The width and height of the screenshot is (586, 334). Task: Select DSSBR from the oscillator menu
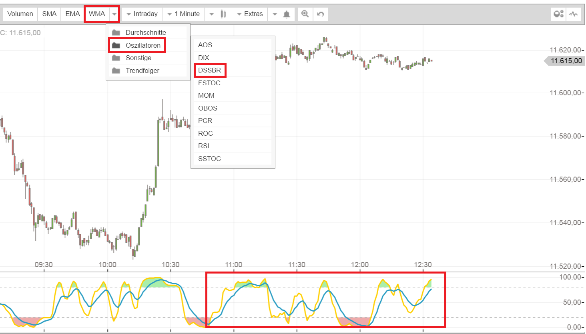210,70
